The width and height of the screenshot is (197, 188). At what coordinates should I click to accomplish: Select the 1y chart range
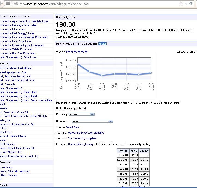click(x=66, y=51)
